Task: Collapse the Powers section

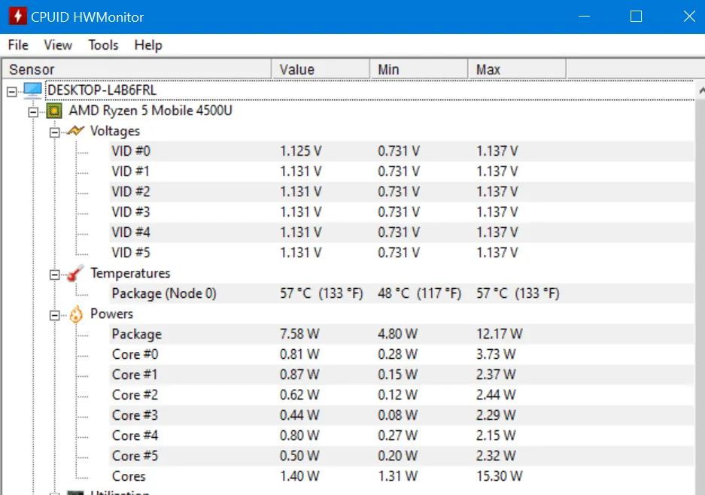Action: [54, 316]
